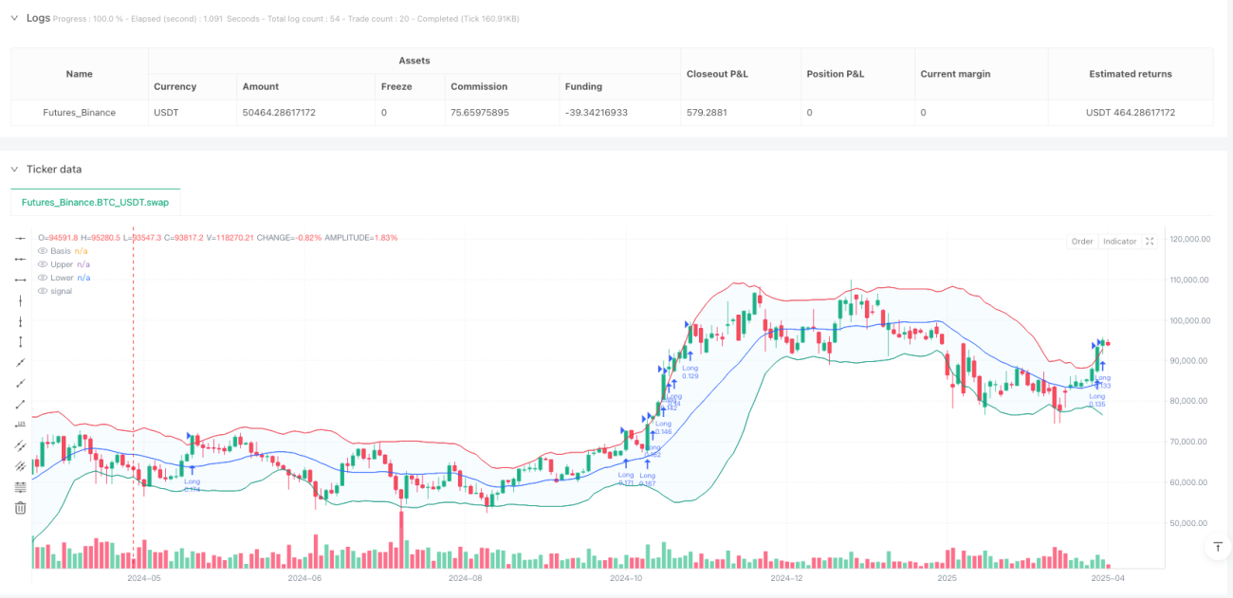Select the price line tool
Screen dimensions: 1233x598
tap(20, 426)
